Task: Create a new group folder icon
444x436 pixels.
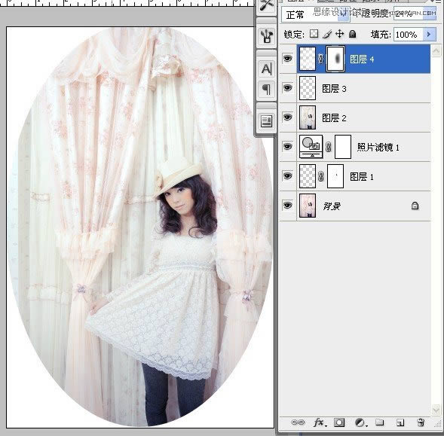Action: (x=379, y=422)
